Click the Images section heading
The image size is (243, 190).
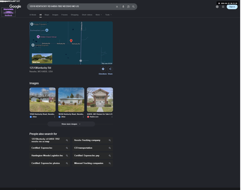(x=34, y=83)
